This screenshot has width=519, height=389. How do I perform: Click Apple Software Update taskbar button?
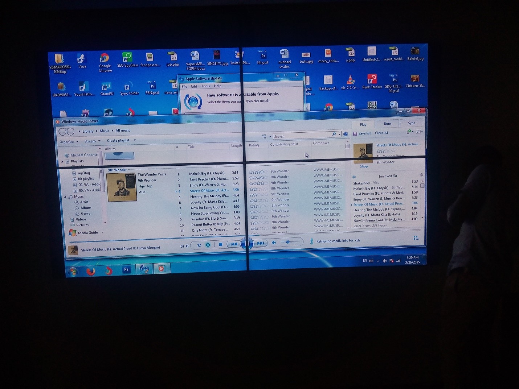pos(144,269)
